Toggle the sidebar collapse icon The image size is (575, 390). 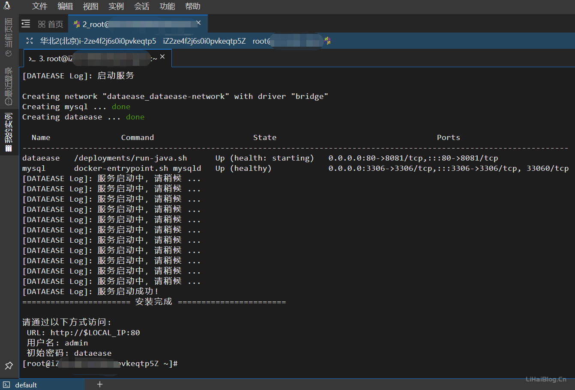coord(26,24)
